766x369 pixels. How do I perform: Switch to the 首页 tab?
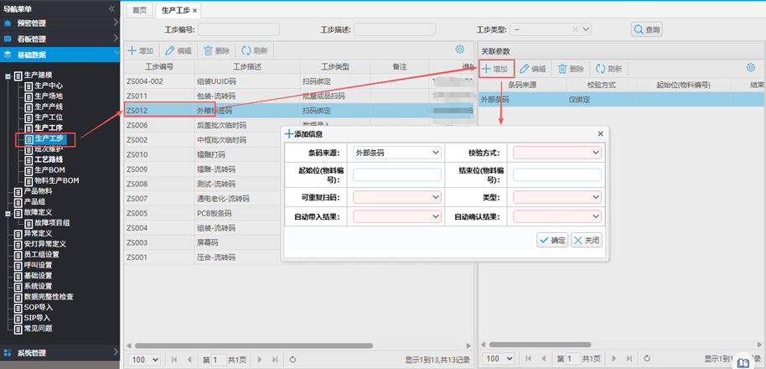(x=139, y=10)
